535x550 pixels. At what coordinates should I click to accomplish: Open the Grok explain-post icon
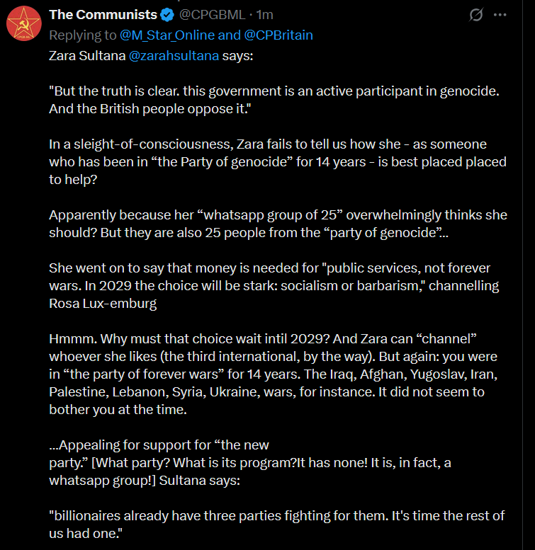tap(475, 15)
